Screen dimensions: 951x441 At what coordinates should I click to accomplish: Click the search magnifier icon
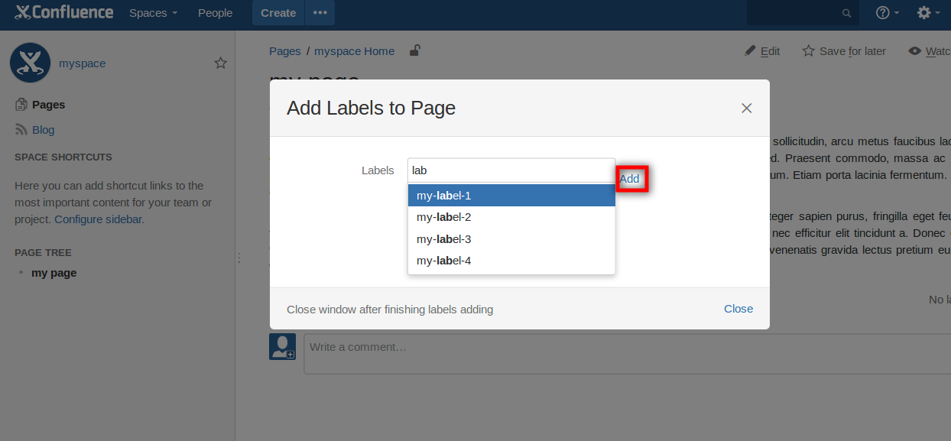coord(846,13)
